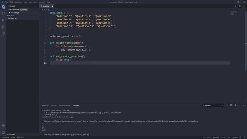Split the terminal panel
Image resolution: width=247 pixels, height=139 pixels.
point(231,105)
